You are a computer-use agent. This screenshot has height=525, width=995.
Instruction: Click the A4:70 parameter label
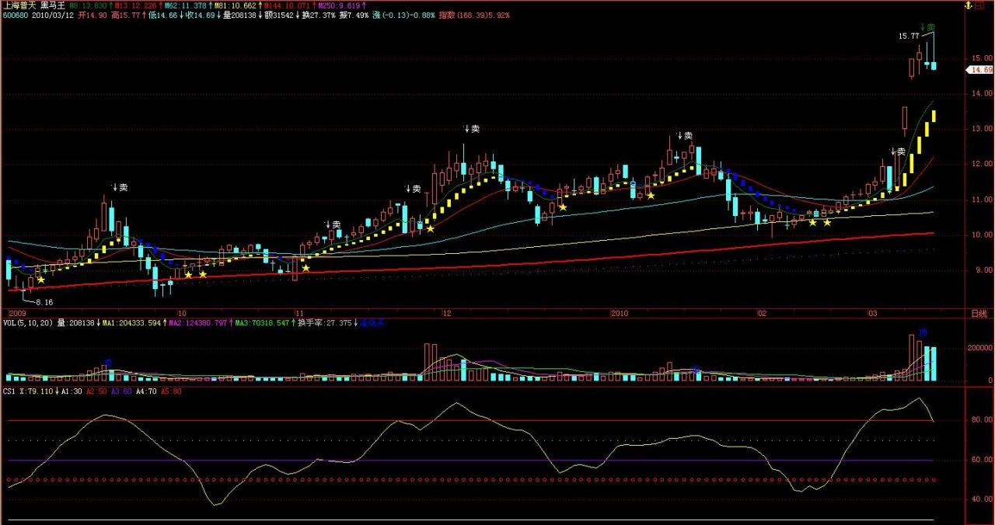pyautogui.click(x=148, y=392)
